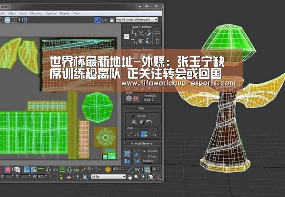Toggle Soft Selection orange circle button

[x=108, y=170]
